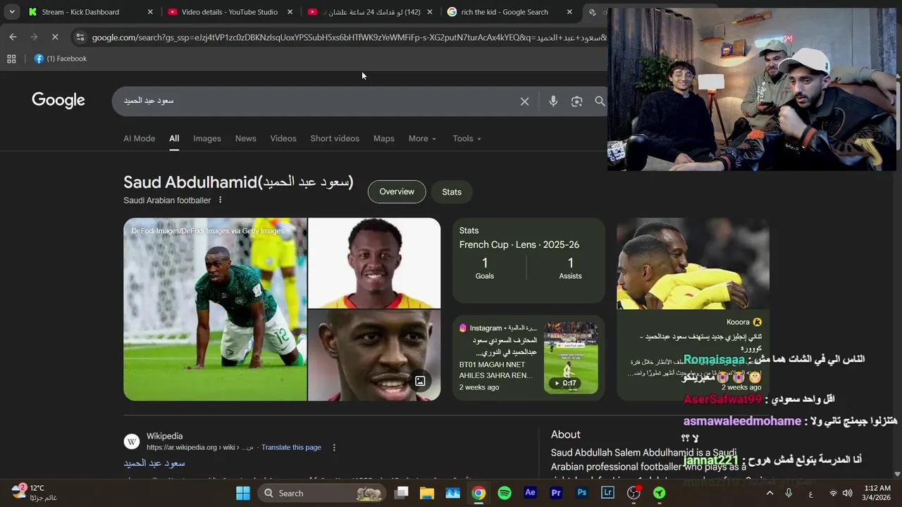Click the browser back arrow

pyautogui.click(x=13, y=37)
